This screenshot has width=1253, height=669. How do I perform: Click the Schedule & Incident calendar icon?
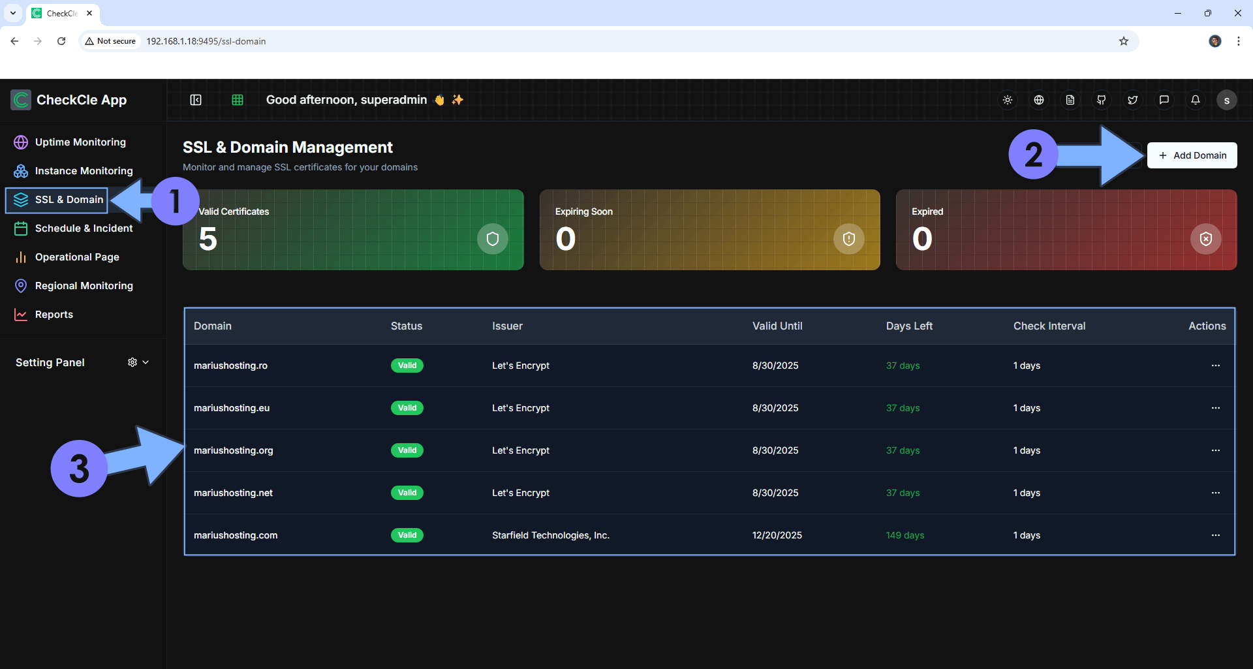coord(21,228)
